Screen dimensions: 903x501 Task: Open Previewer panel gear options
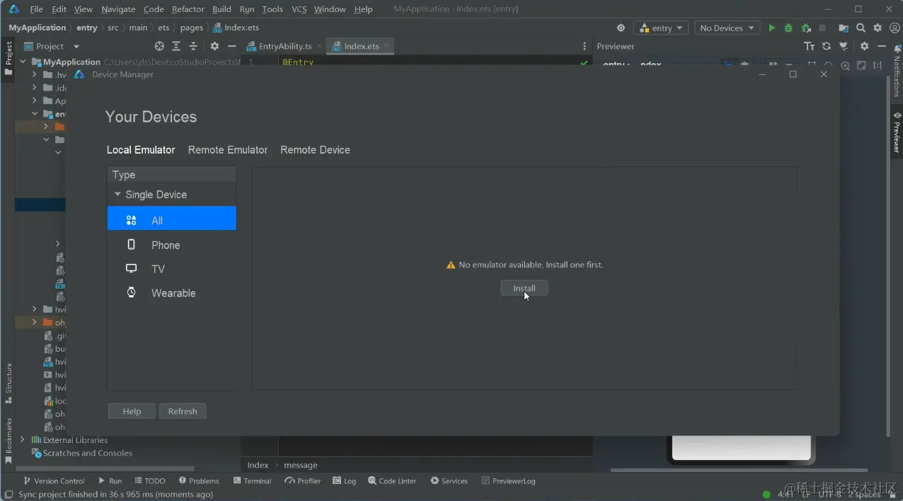pos(864,46)
